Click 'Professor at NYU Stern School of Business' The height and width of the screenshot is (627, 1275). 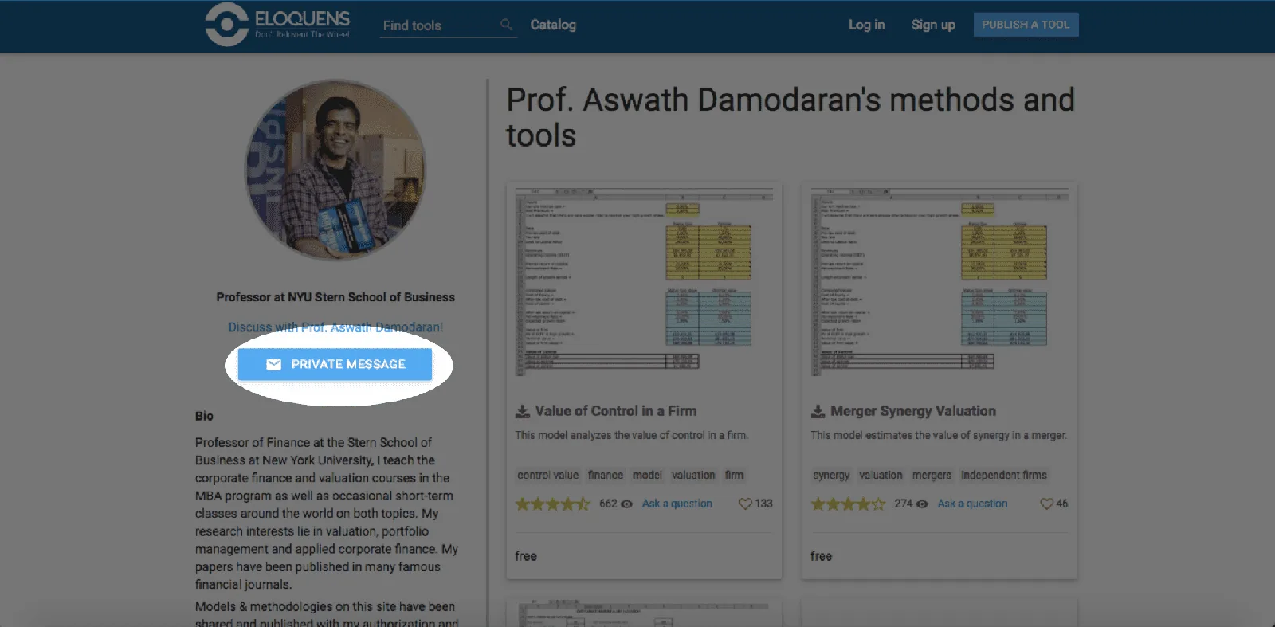click(335, 297)
